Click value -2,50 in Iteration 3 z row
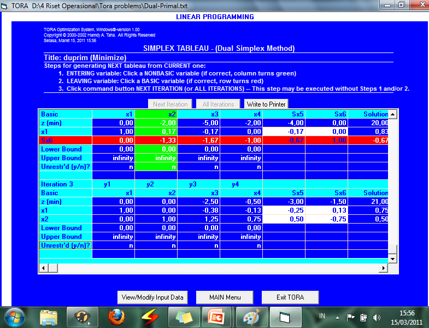Screen dimensions: 429x328 198,202
